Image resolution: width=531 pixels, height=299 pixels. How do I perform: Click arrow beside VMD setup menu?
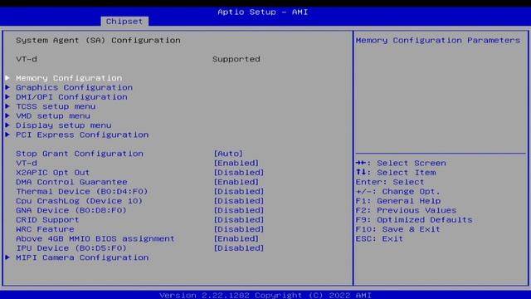[x=7, y=116]
